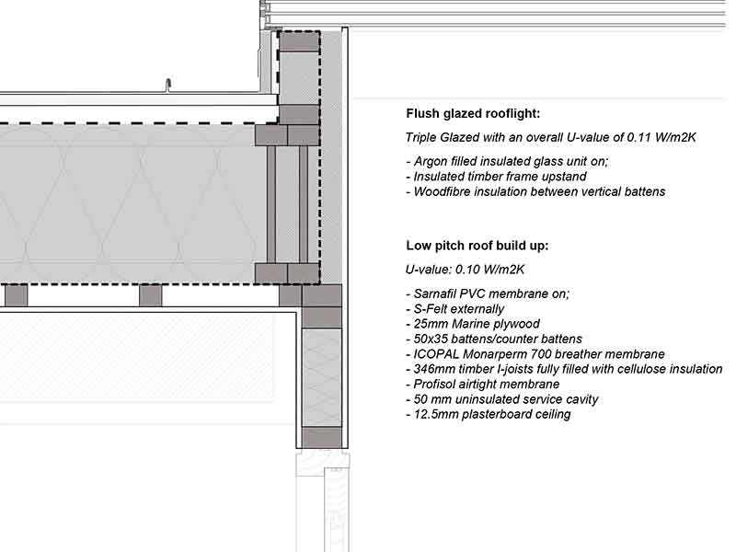Image resolution: width=736 pixels, height=552 pixels.
Task: Click the 'Low pitch roof build up:' heading
Action: point(478,246)
